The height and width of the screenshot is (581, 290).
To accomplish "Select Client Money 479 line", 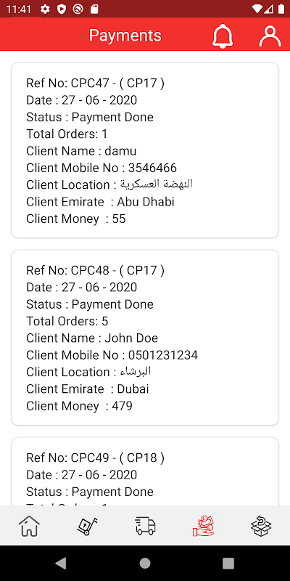I will click(79, 406).
